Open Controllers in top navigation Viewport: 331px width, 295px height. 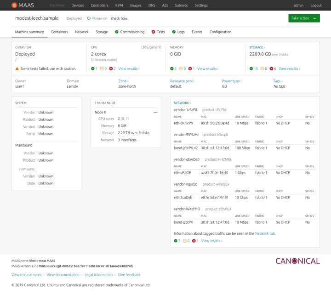click(x=99, y=5)
